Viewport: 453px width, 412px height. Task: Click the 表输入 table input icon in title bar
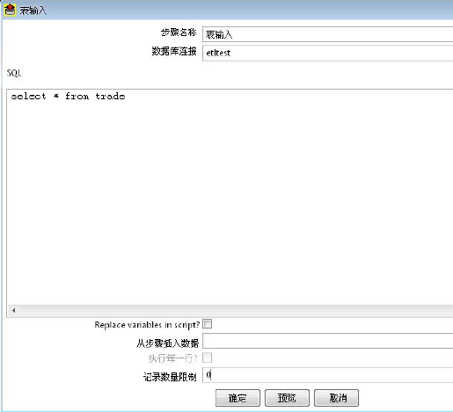(x=10, y=10)
